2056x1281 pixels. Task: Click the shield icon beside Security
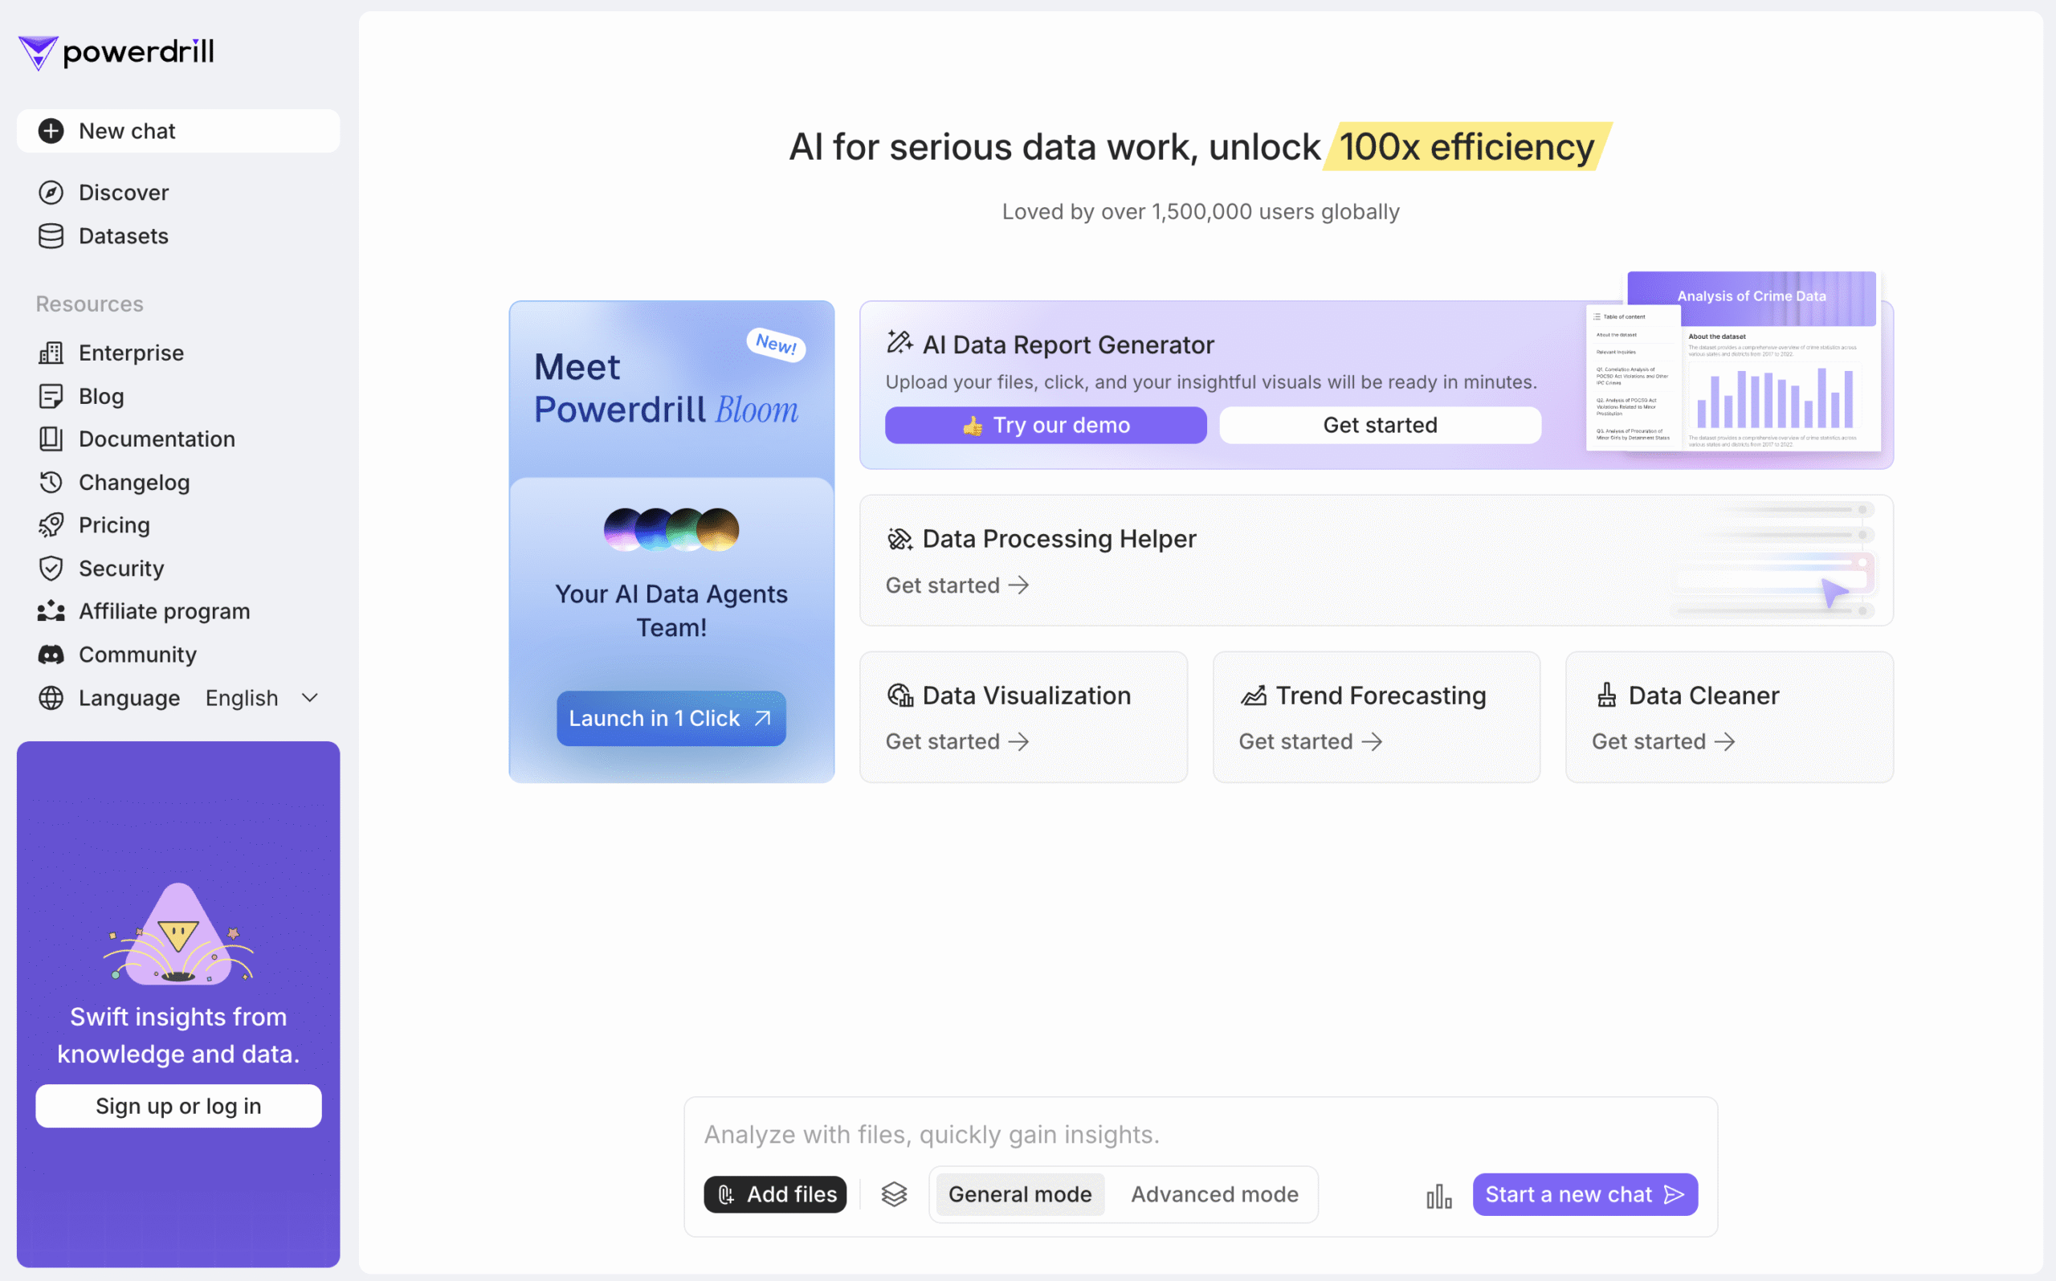[x=51, y=569]
